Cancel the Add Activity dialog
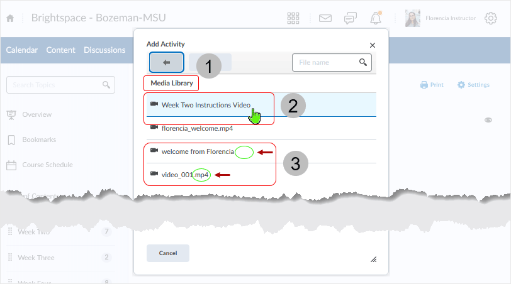Viewport: 511px width, 284px height. tap(168, 253)
